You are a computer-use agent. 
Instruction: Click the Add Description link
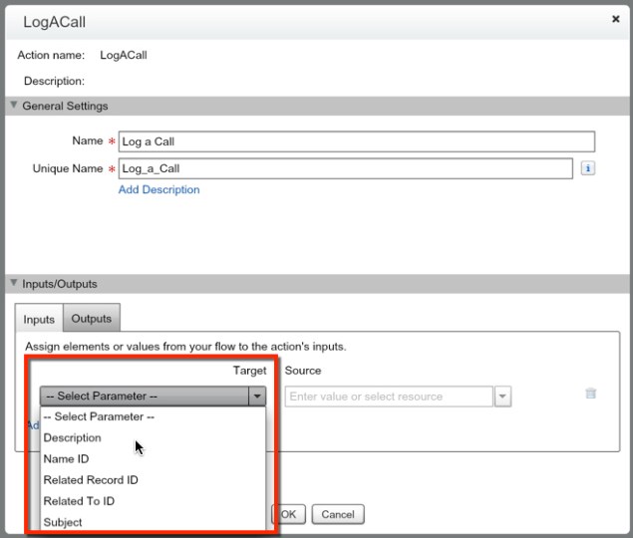pyautogui.click(x=158, y=189)
